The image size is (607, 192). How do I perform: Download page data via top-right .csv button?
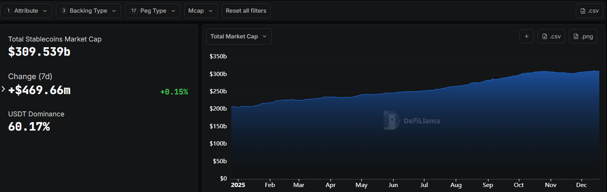click(x=589, y=11)
